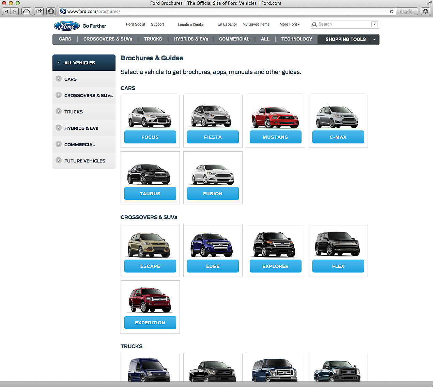Click SHOPPING TOOLS nav label
Viewport: 433px width, 387px height.
click(345, 40)
